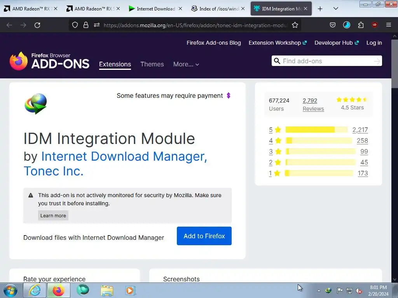Open the Extension Workshop link
Screen dimensions: 398x298
coord(278,43)
